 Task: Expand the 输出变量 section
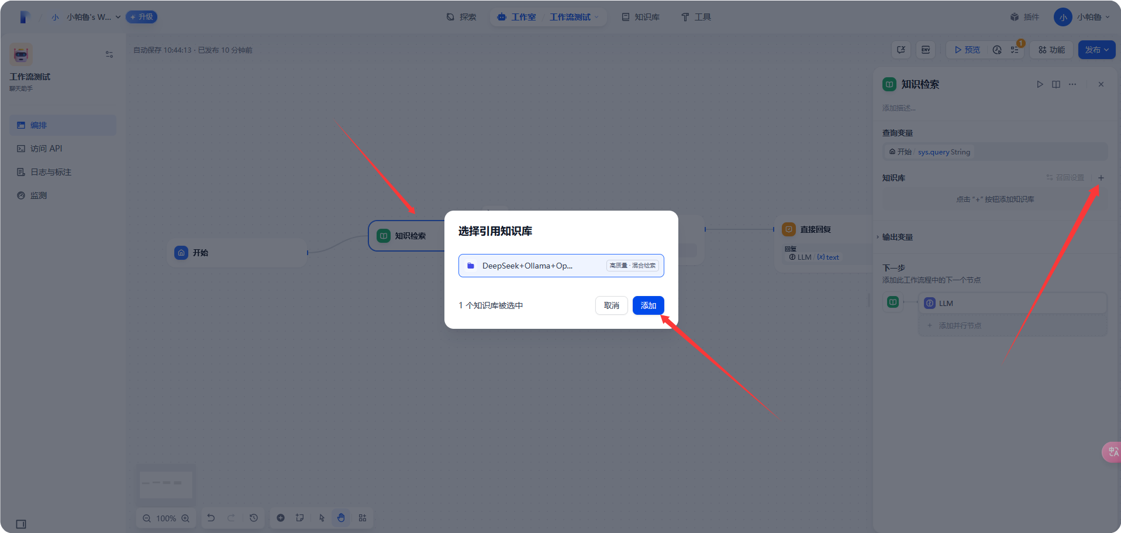(x=897, y=237)
